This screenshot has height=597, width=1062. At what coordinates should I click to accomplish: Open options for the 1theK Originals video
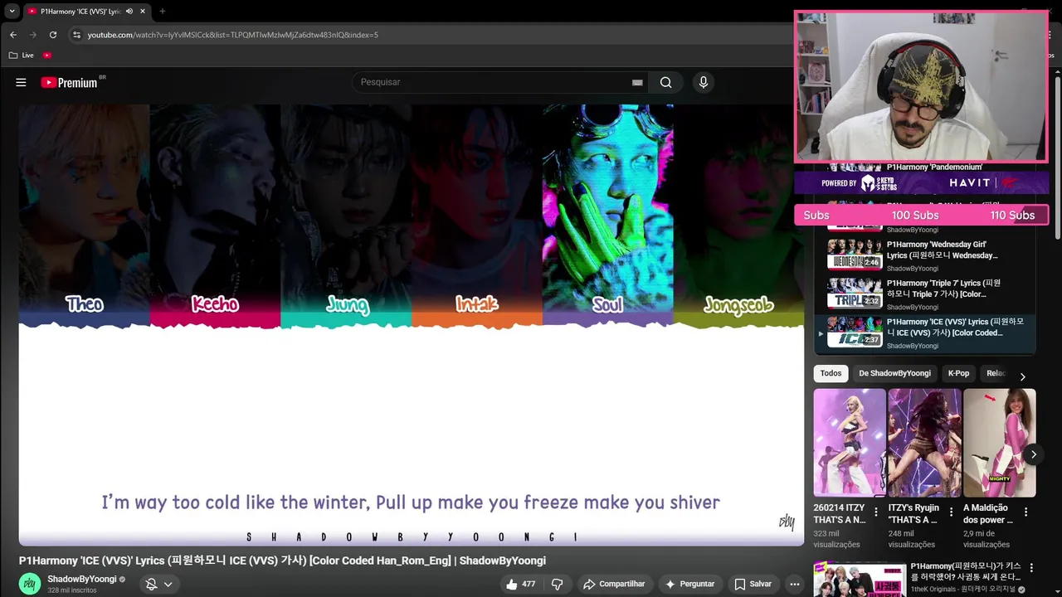coord(1031,568)
